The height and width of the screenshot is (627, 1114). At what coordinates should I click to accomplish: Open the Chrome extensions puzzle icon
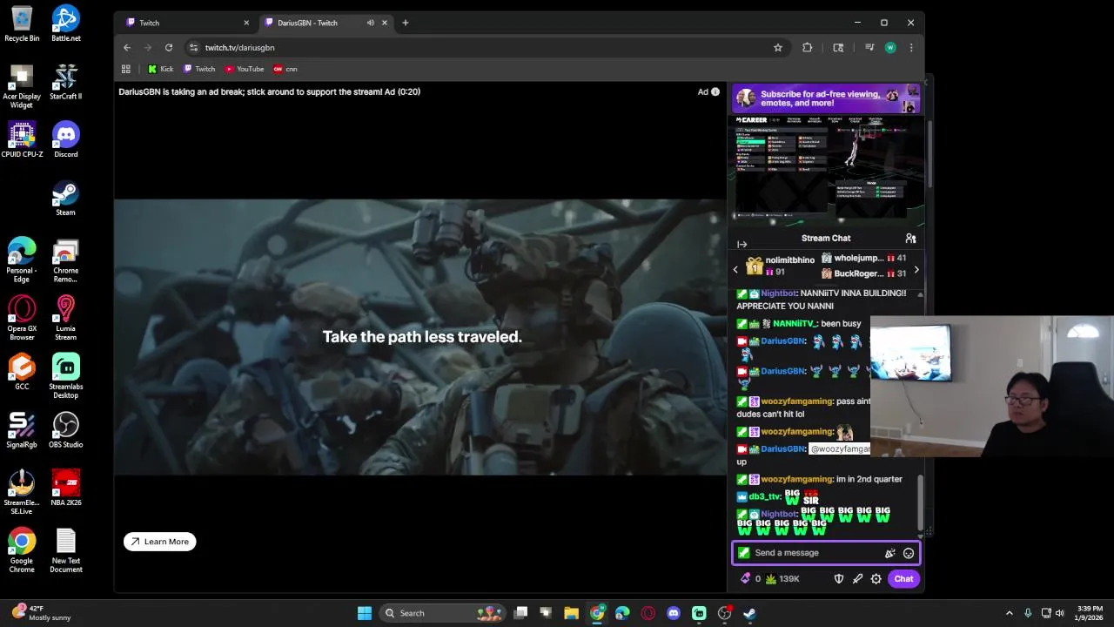[x=808, y=47]
